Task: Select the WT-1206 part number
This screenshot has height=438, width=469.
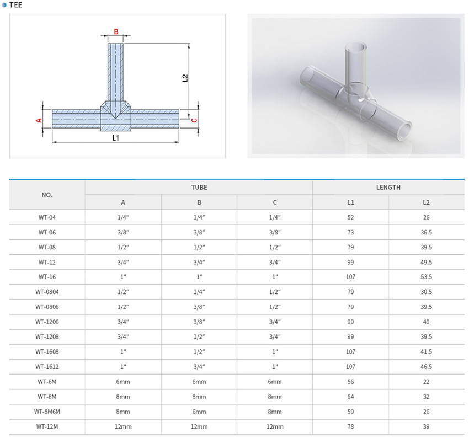Action: [x=47, y=322]
